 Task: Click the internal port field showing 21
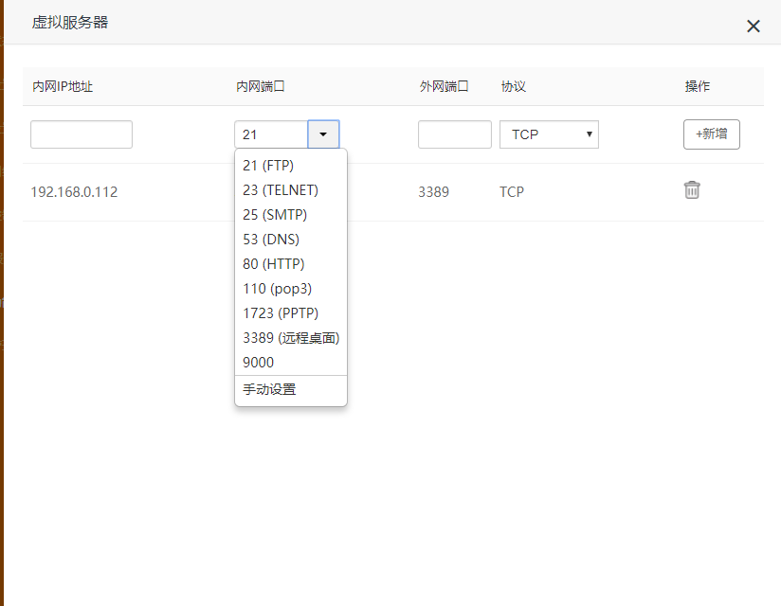click(x=271, y=134)
